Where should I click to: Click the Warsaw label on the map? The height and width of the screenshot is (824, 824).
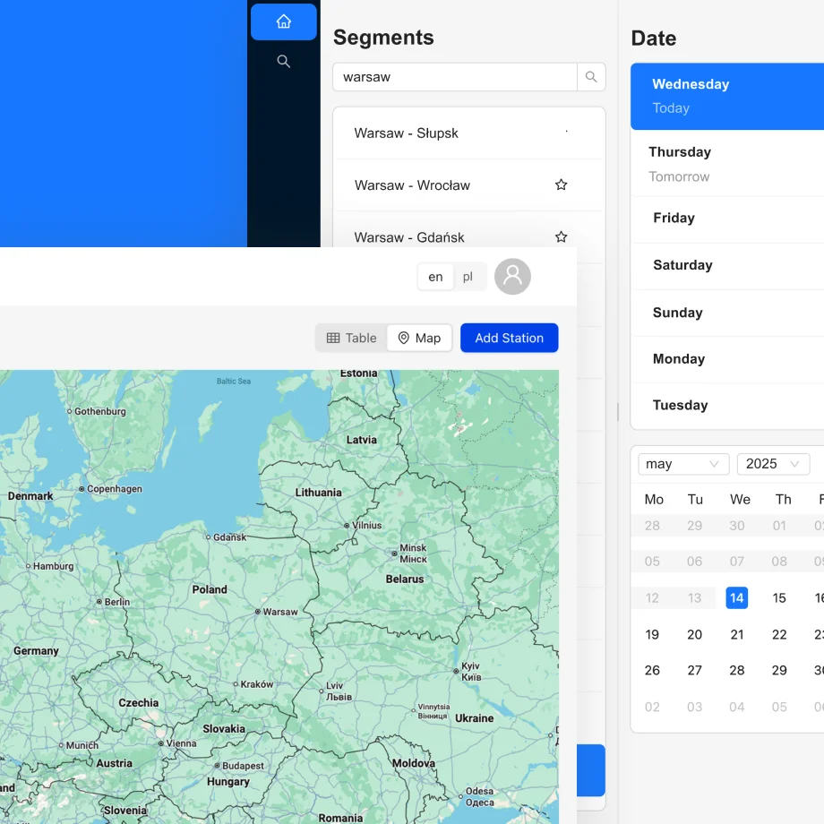(x=279, y=612)
